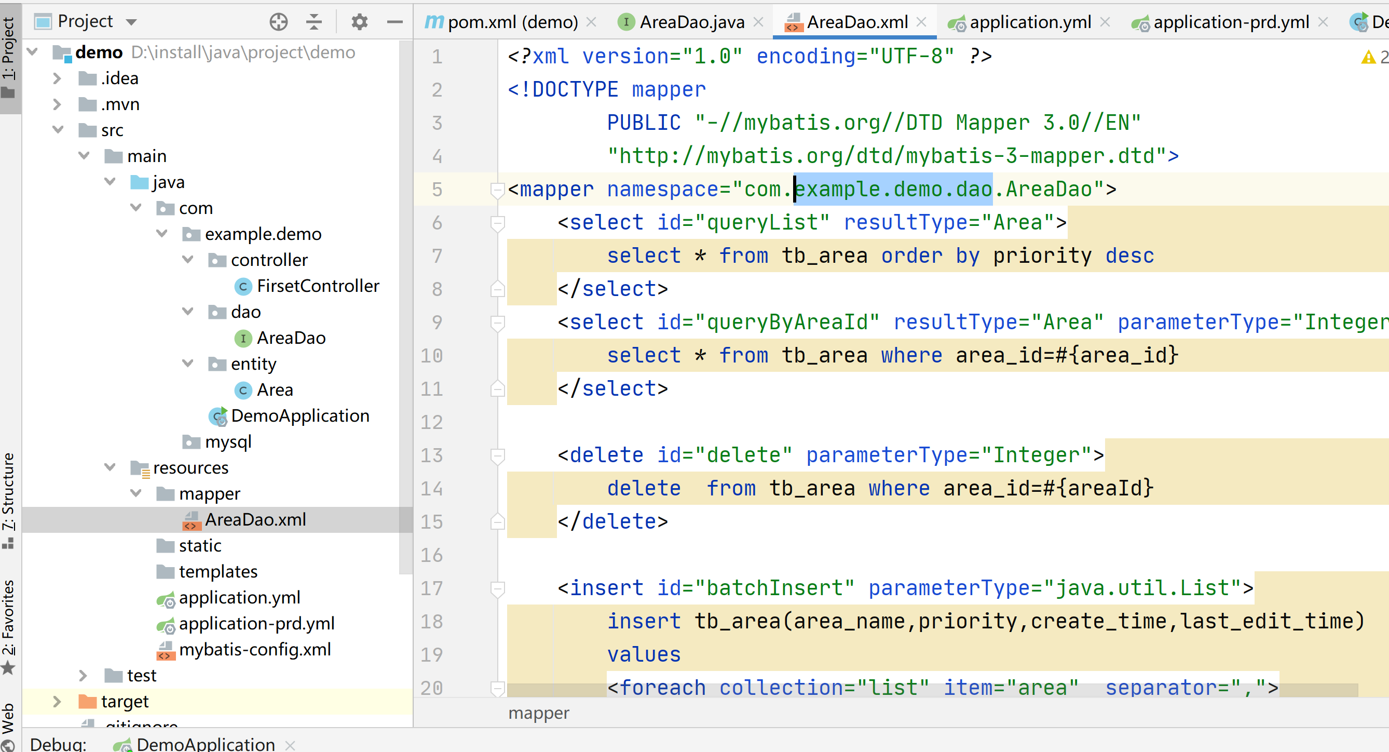Open the Project view dropdown arrow
Screen dimensions: 1389x752
[x=131, y=22]
